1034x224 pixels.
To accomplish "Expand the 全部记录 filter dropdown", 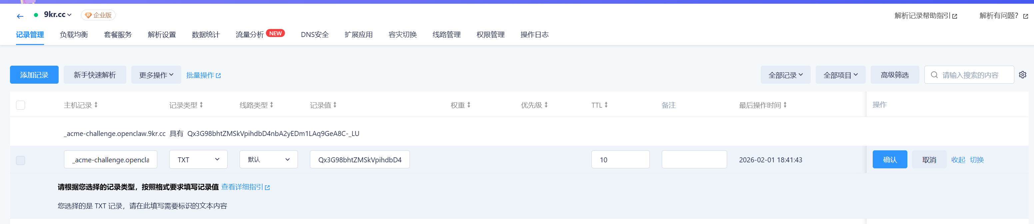I will click(785, 75).
